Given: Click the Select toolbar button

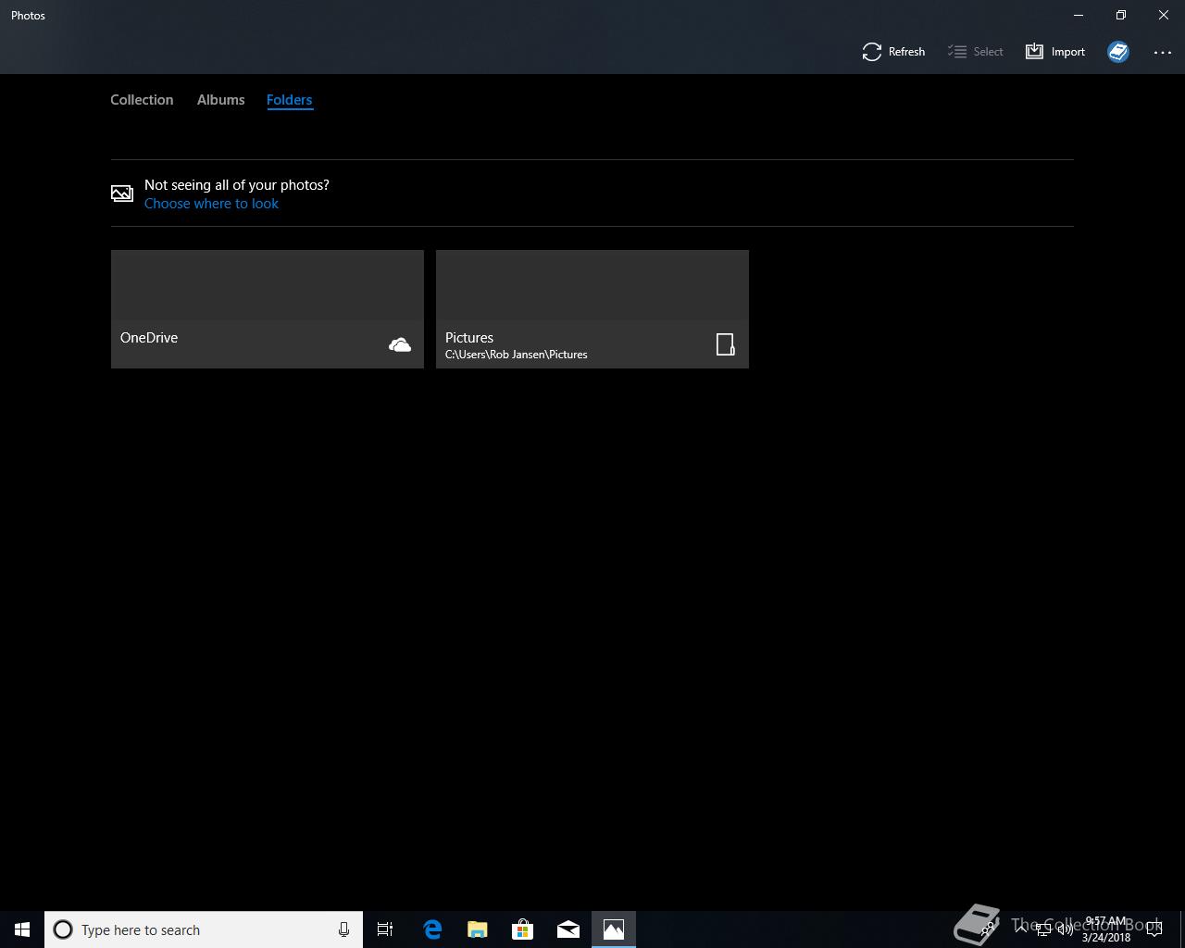Looking at the screenshot, I should pos(976,52).
